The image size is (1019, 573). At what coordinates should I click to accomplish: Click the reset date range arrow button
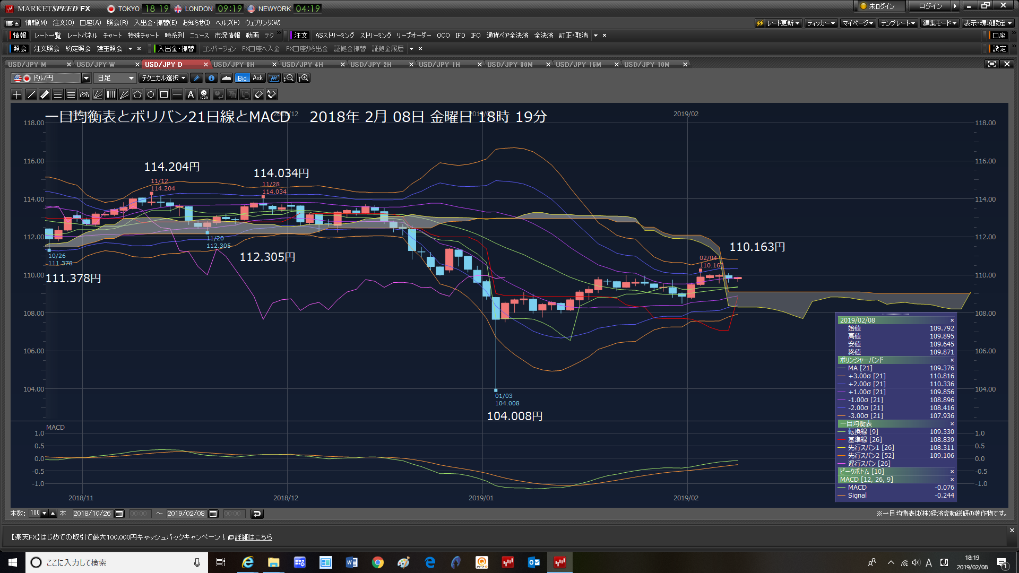click(x=257, y=514)
